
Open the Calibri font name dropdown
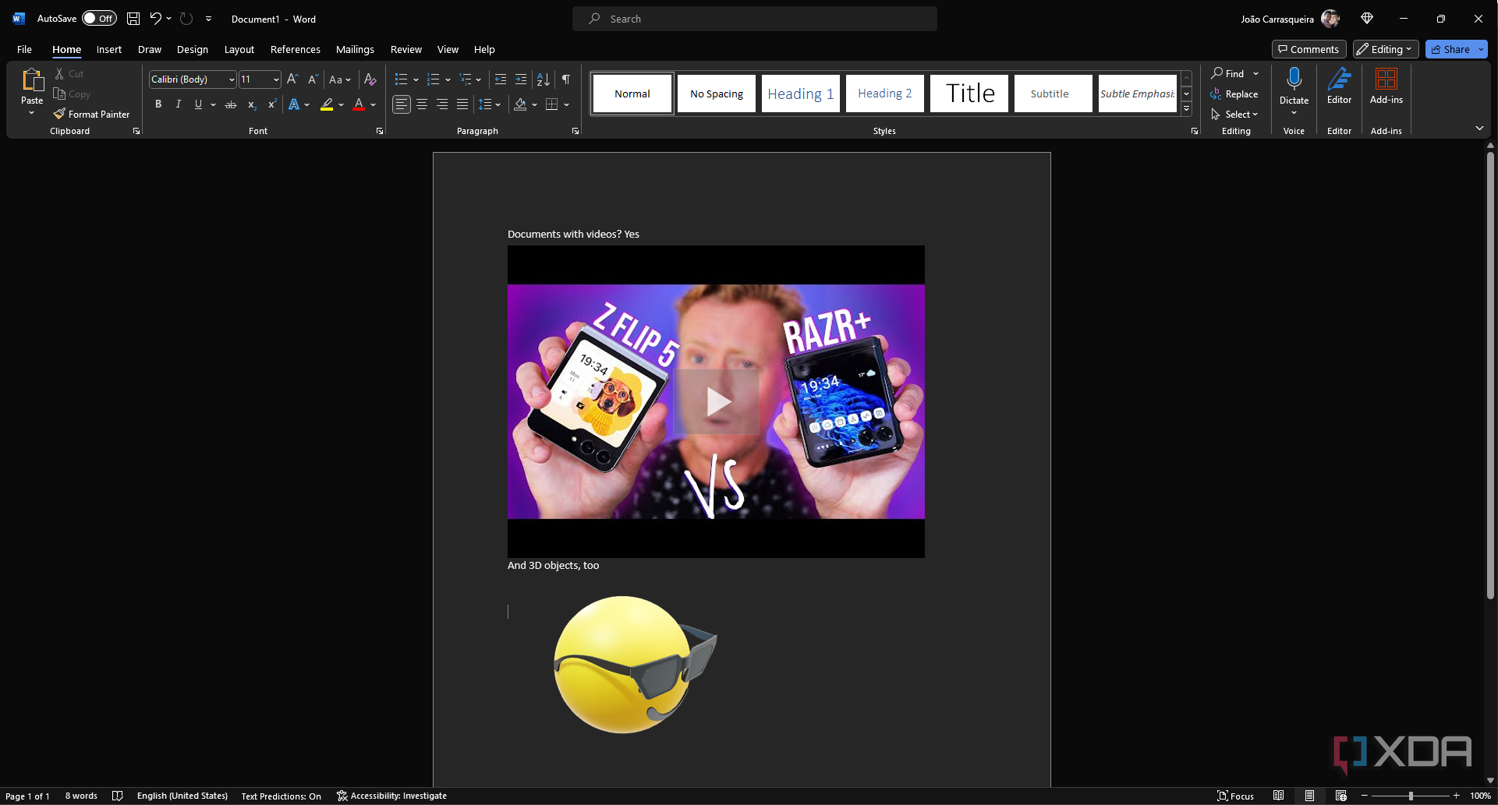232,79
